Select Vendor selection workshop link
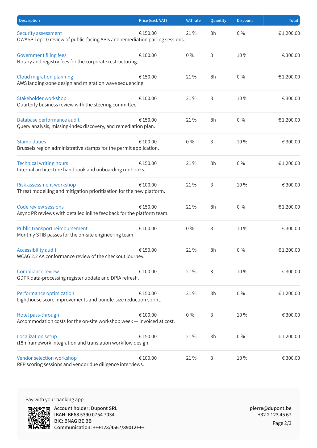The width and height of the screenshot is (317, 448). 47,358
